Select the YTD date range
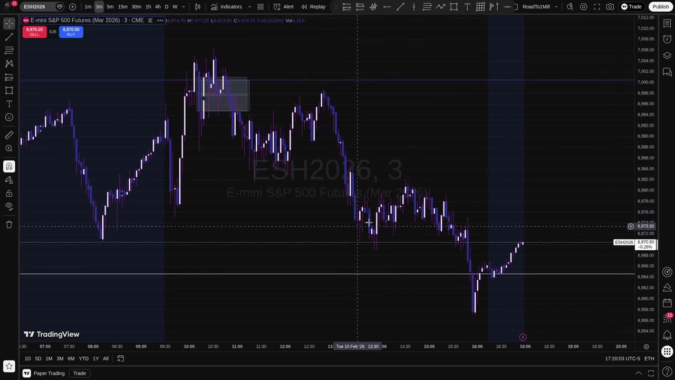675x380 pixels. tap(83, 359)
